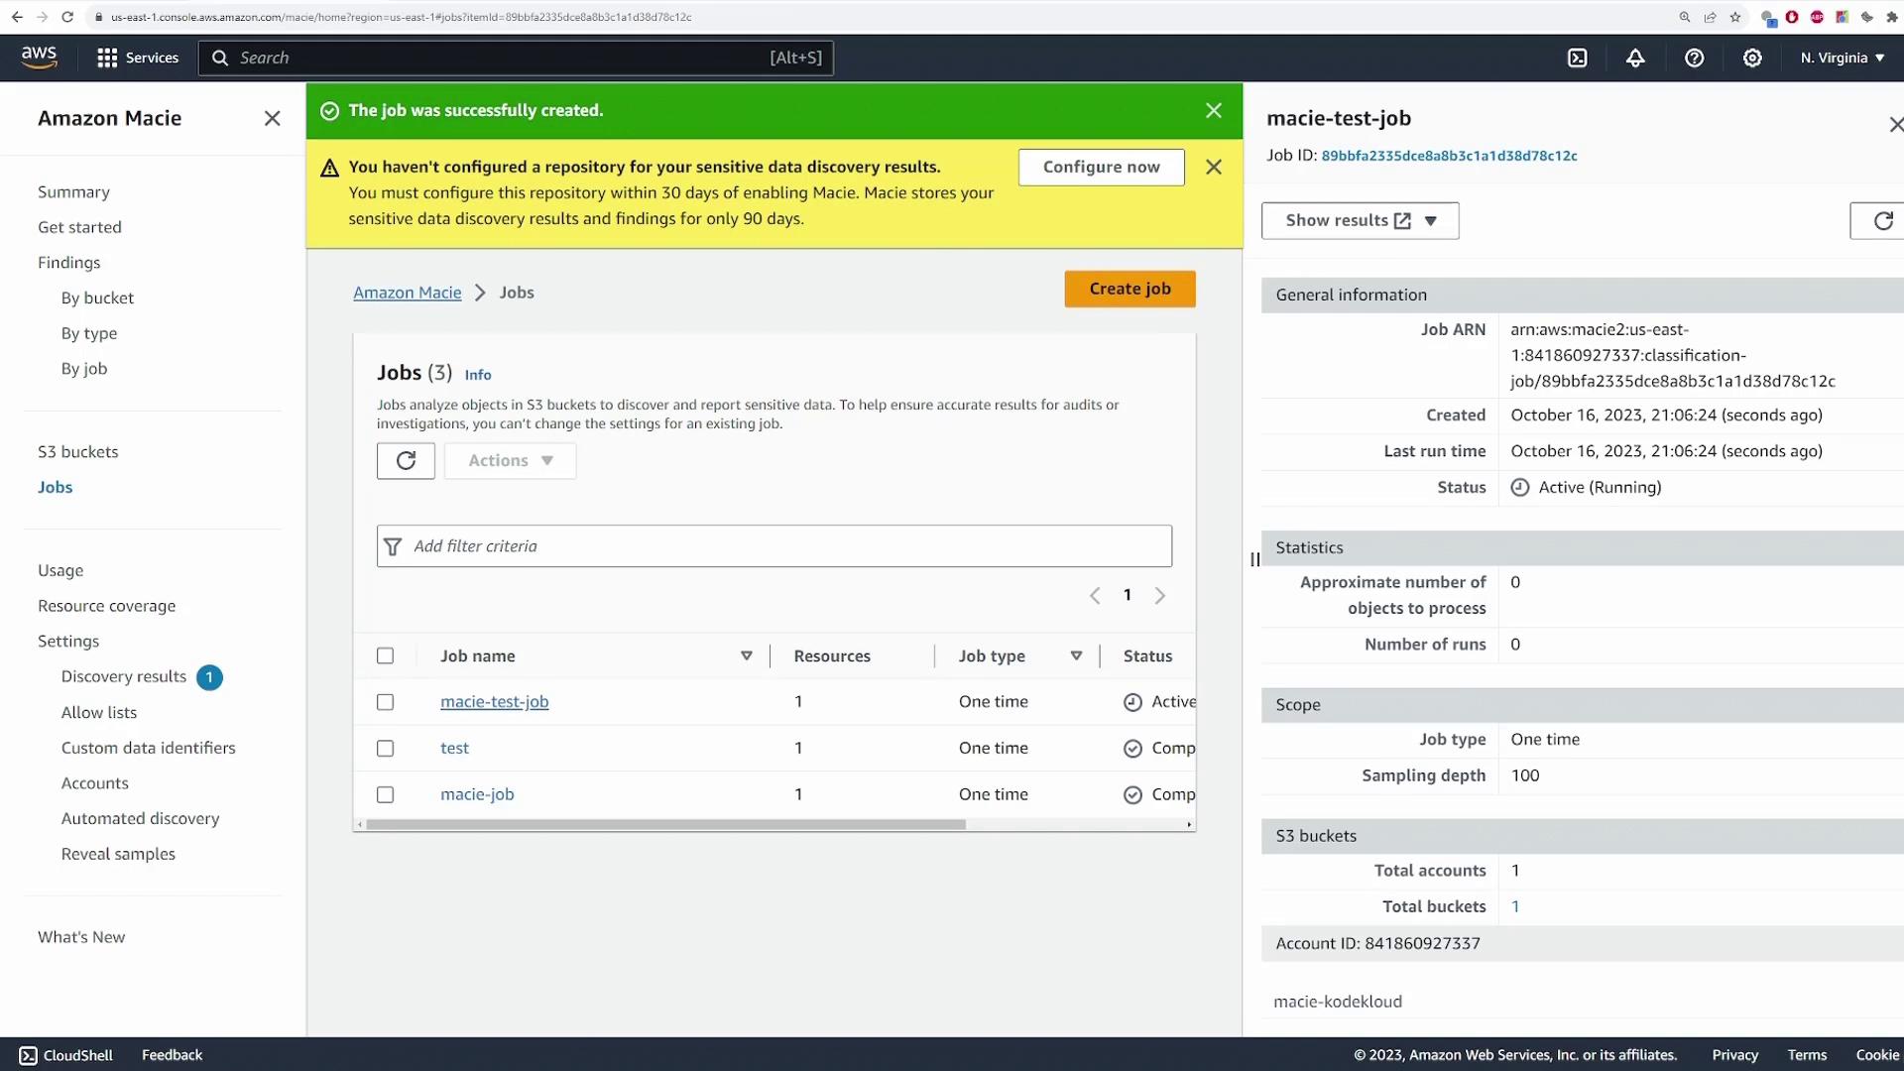Refresh the jobs table
This screenshot has height=1071, width=1904.
pyautogui.click(x=406, y=460)
